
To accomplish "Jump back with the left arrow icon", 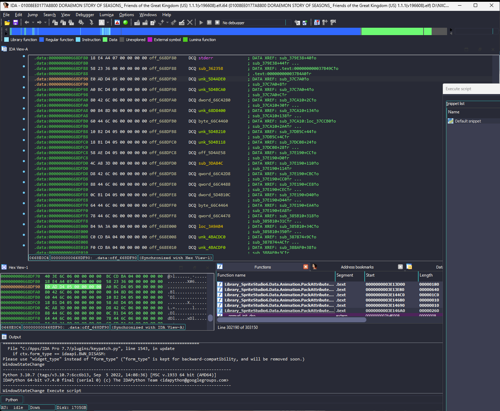I will point(27,22).
